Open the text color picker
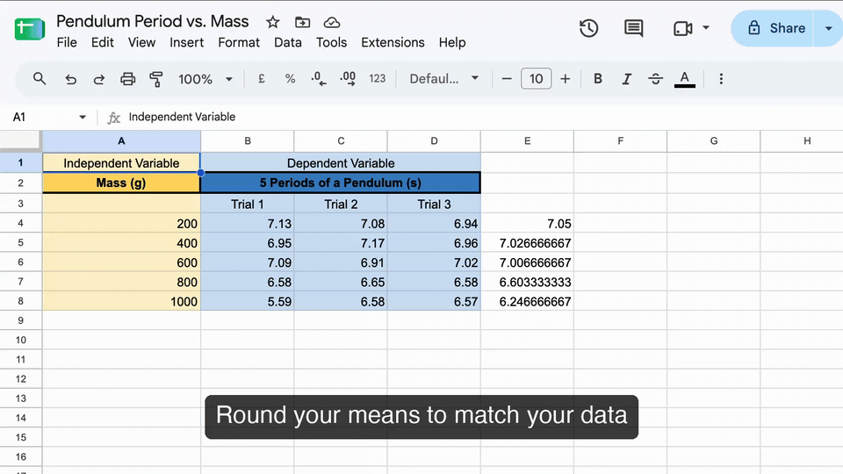Screen dimensions: 843x474 point(684,79)
